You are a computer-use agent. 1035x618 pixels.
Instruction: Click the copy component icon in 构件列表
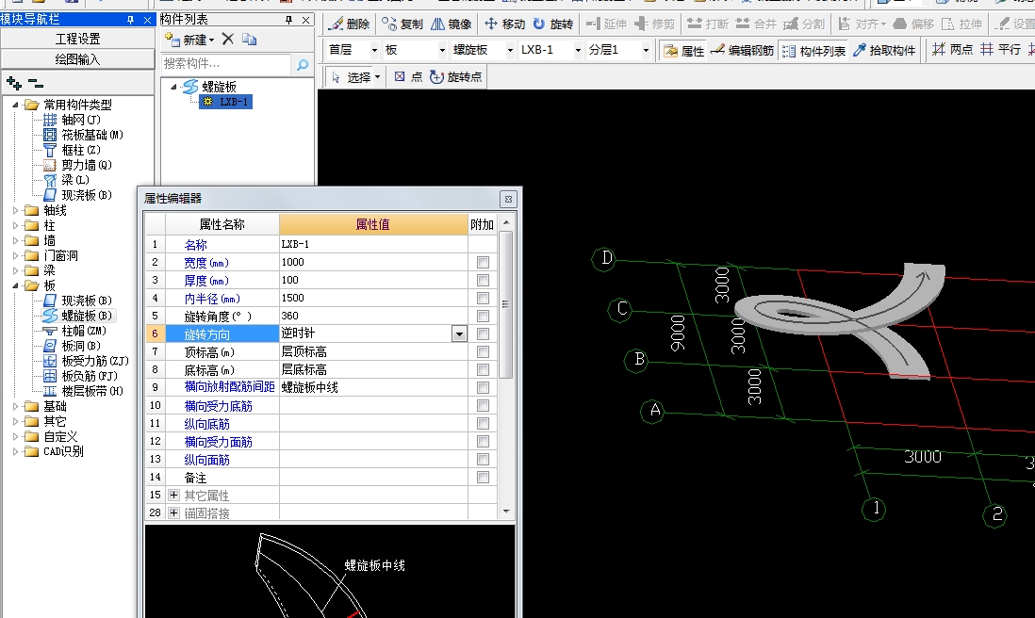coord(250,39)
